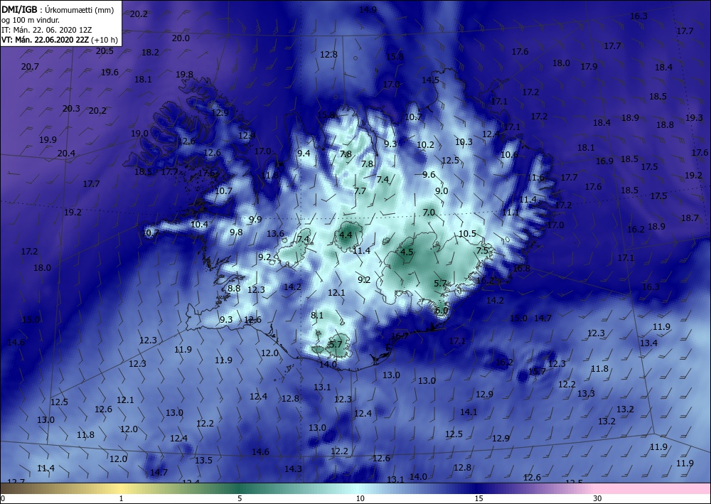Click the 9.0 value on the map
The image size is (711, 504).
tap(442, 191)
